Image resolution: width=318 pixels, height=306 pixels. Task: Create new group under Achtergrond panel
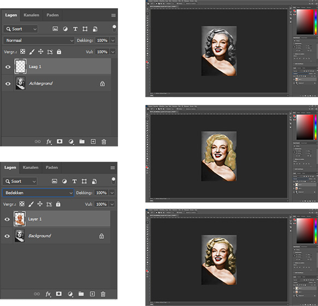click(82, 142)
